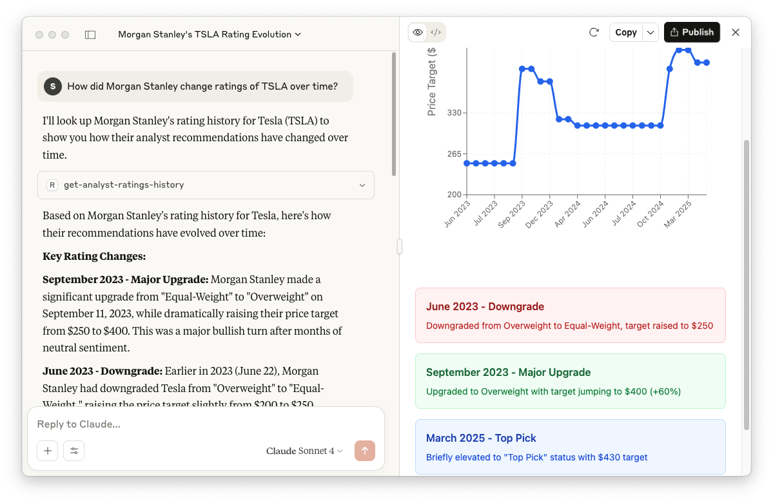Image resolution: width=773 pixels, height=503 pixels.
Task: Click the Oct 2024 axis label
Action: tap(651, 215)
